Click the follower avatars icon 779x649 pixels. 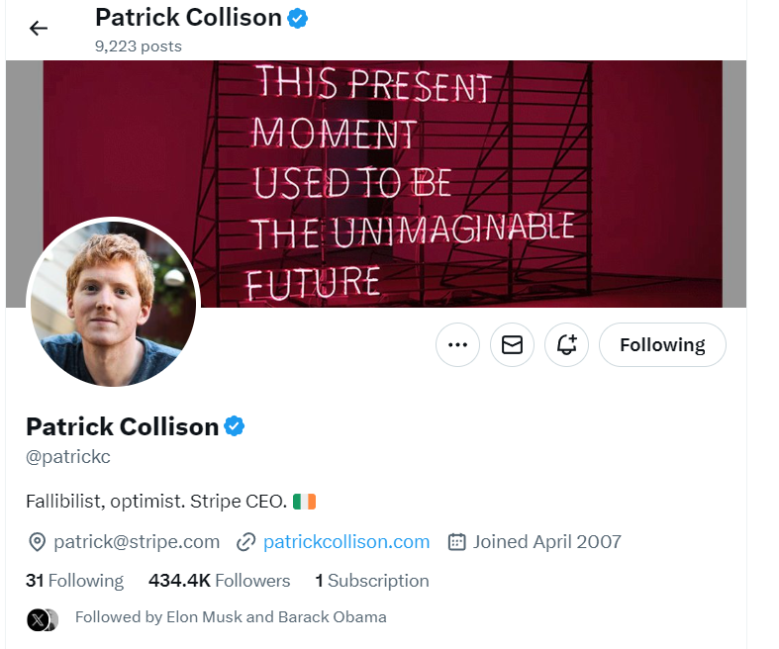42,619
